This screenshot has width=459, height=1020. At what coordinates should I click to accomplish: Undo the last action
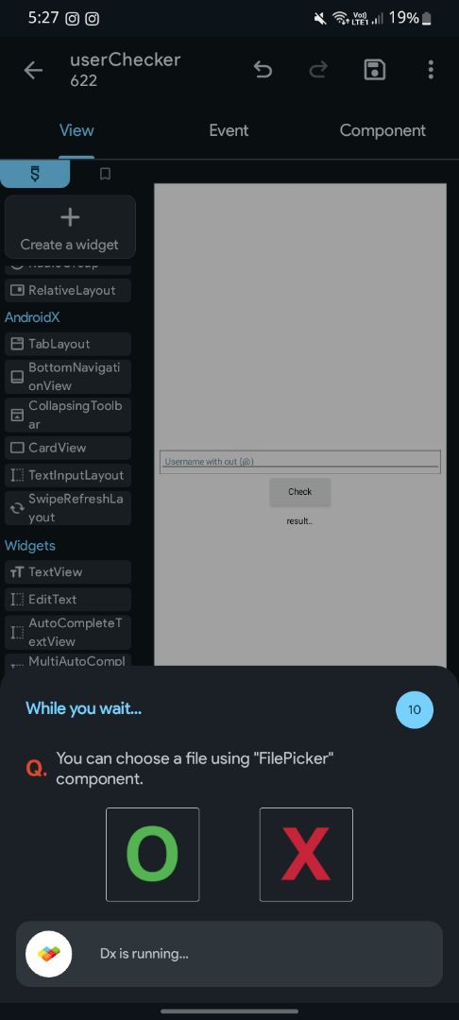tap(263, 70)
